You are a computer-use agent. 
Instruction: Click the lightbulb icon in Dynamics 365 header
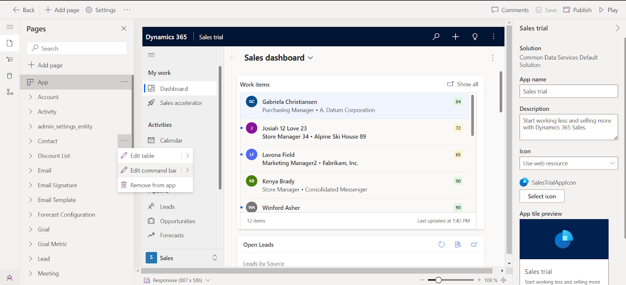click(x=475, y=37)
